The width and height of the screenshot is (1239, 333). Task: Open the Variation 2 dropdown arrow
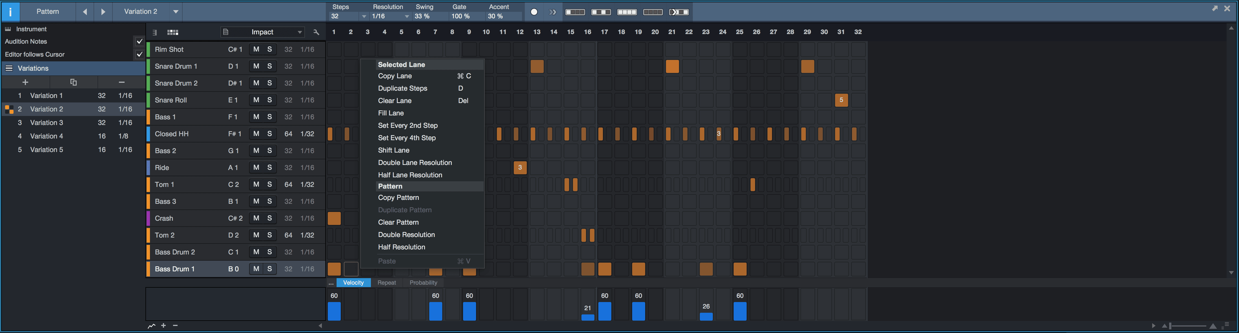(176, 12)
